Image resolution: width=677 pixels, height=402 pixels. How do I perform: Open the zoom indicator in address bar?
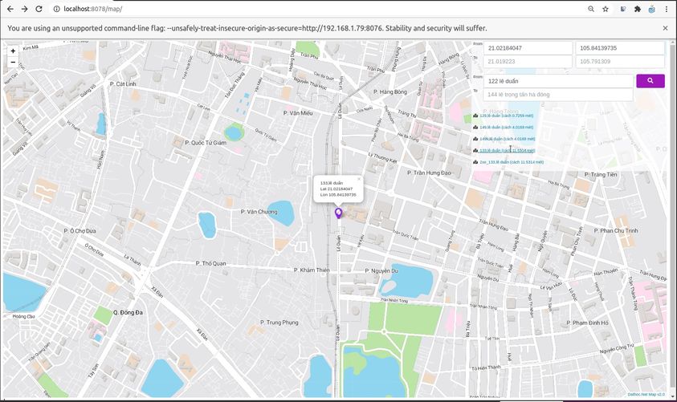click(x=591, y=9)
